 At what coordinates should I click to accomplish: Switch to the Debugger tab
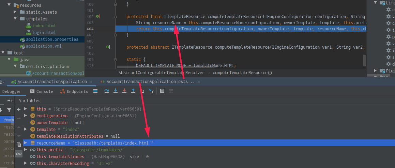[x=12, y=91]
